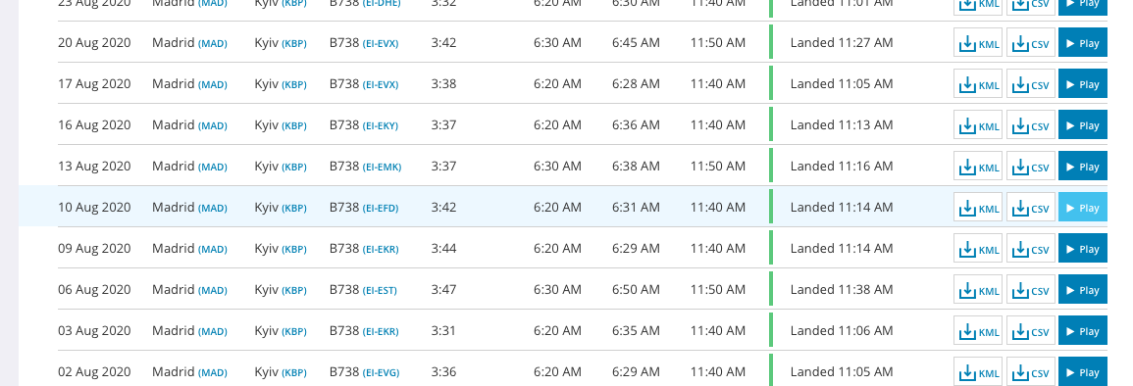Viewport: 1133px width, 386px height.
Task: Open aircraft EI-EMK link
Action: click(x=382, y=167)
